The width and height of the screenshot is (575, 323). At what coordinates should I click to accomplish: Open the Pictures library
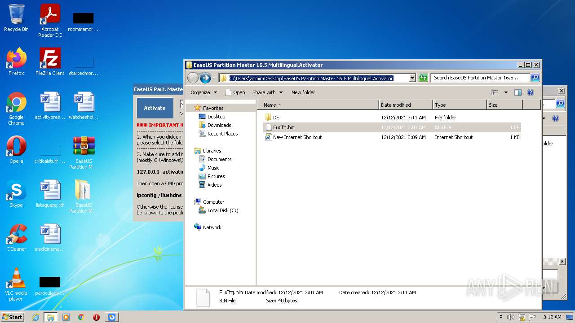pyautogui.click(x=216, y=176)
